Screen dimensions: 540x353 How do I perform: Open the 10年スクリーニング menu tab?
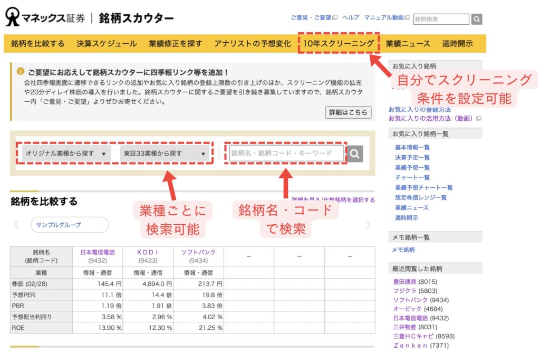[x=339, y=43]
